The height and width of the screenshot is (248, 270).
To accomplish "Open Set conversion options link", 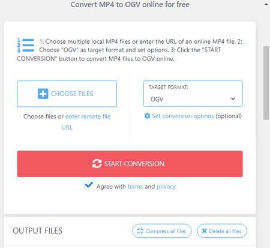I will tap(183, 116).
